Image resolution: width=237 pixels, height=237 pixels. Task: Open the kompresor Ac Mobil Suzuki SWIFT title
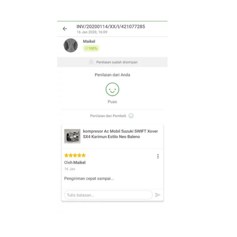point(120,134)
